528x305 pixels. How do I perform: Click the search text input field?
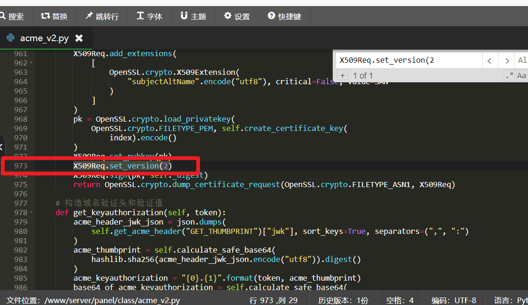pyautogui.click(x=408, y=60)
